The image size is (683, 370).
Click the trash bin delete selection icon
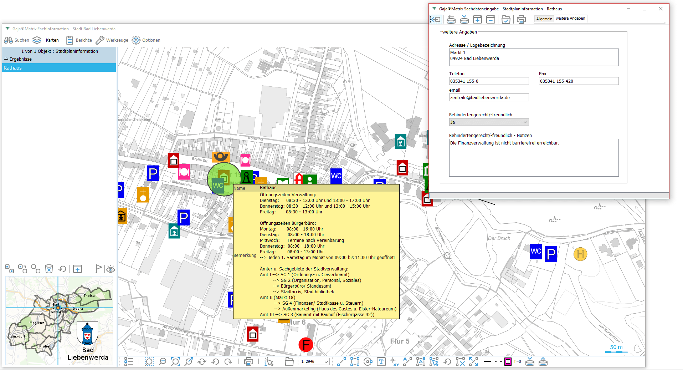(49, 269)
